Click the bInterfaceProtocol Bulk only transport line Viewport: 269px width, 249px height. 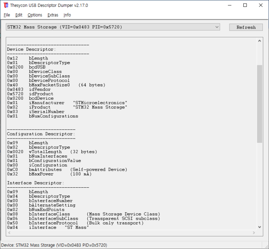pos(75,223)
